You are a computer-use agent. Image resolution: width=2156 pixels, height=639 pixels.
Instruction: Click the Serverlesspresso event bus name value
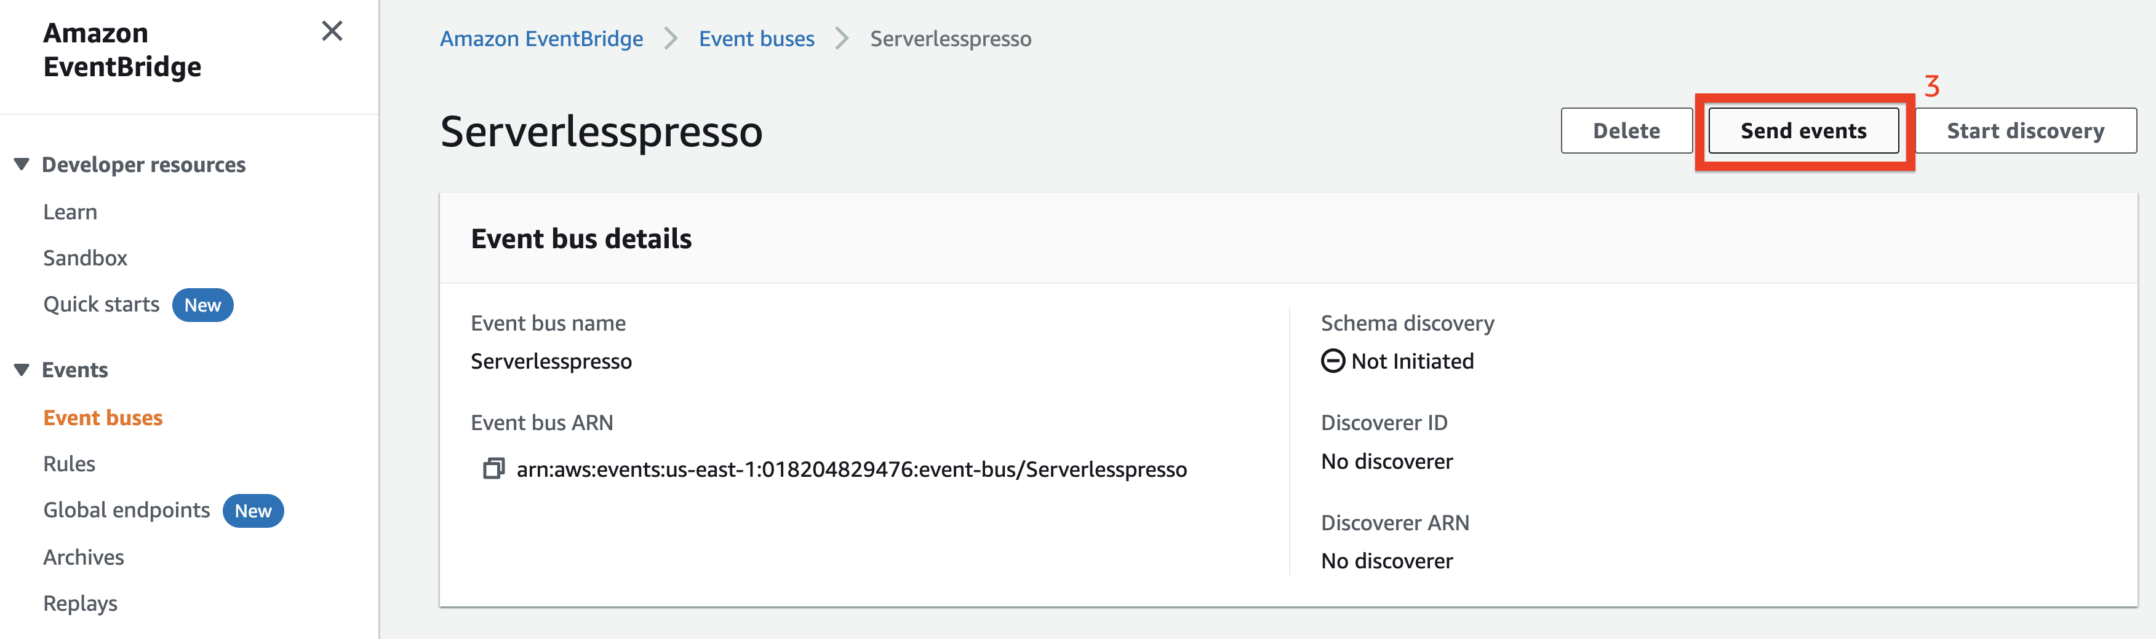click(551, 362)
